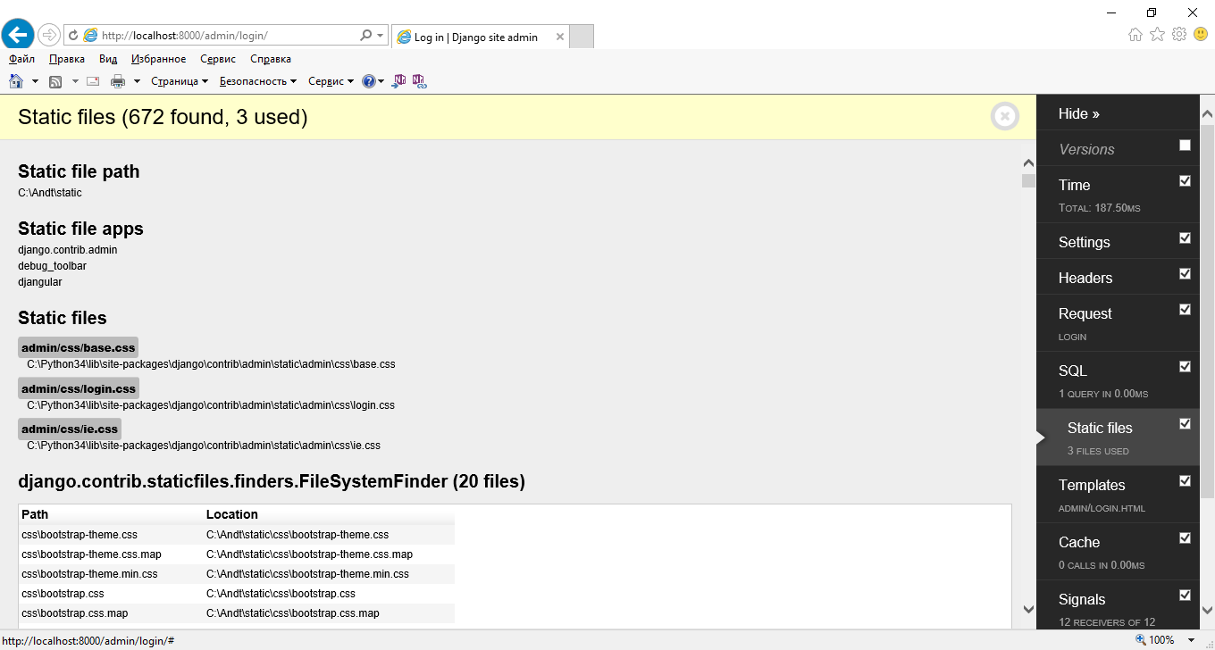The height and width of the screenshot is (650, 1215).
Task: Open the address bar autocomplete dropdown arrow
Action: click(381, 36)
